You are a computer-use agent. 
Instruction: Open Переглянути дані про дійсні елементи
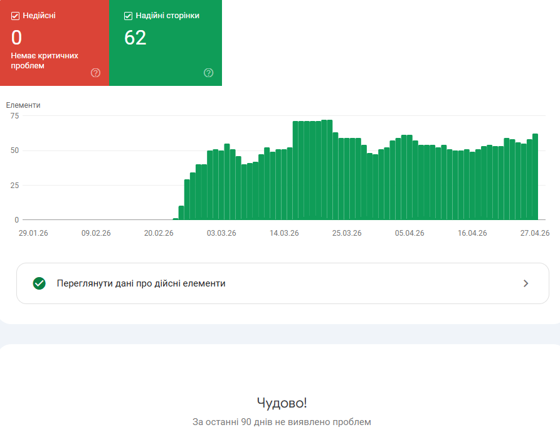coord(282,283)
